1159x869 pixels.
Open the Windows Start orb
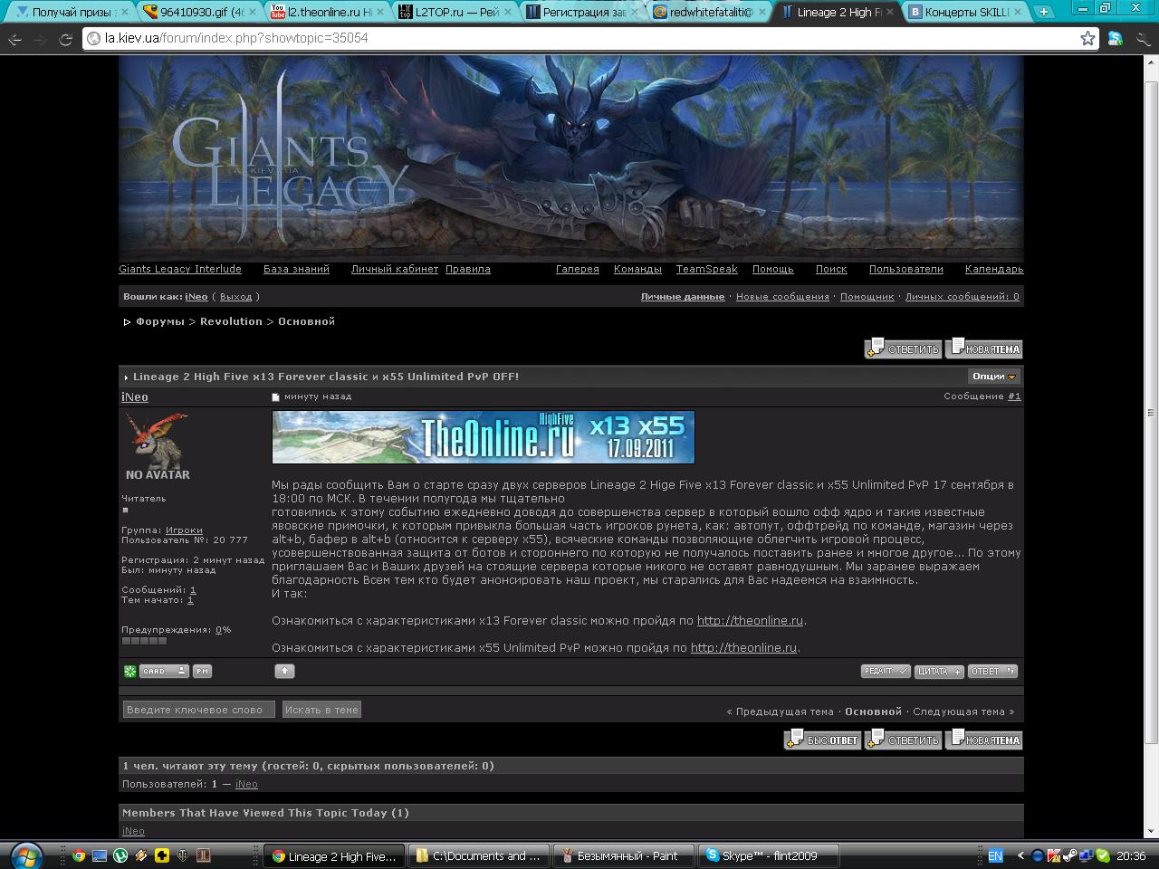pos(25,855)
